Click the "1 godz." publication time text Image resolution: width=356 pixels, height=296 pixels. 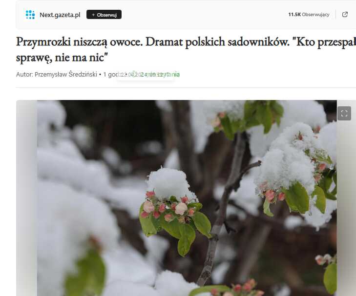[x=111, y=74]
